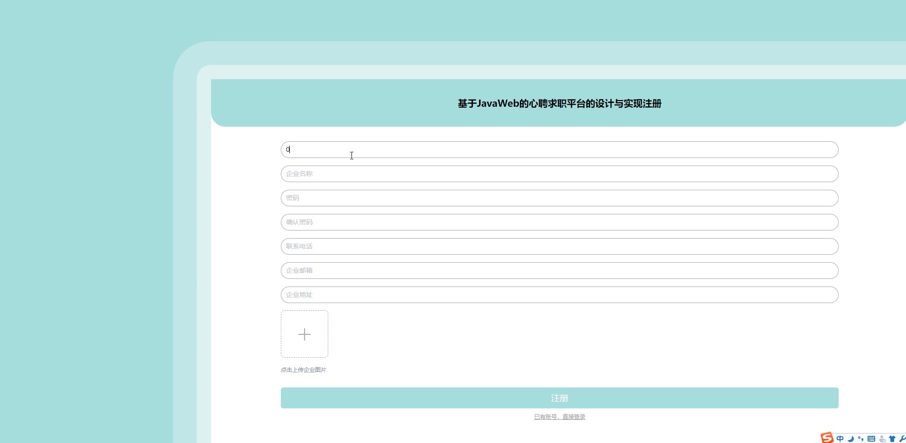Click the Sogou account login icon

pos(882,439)
